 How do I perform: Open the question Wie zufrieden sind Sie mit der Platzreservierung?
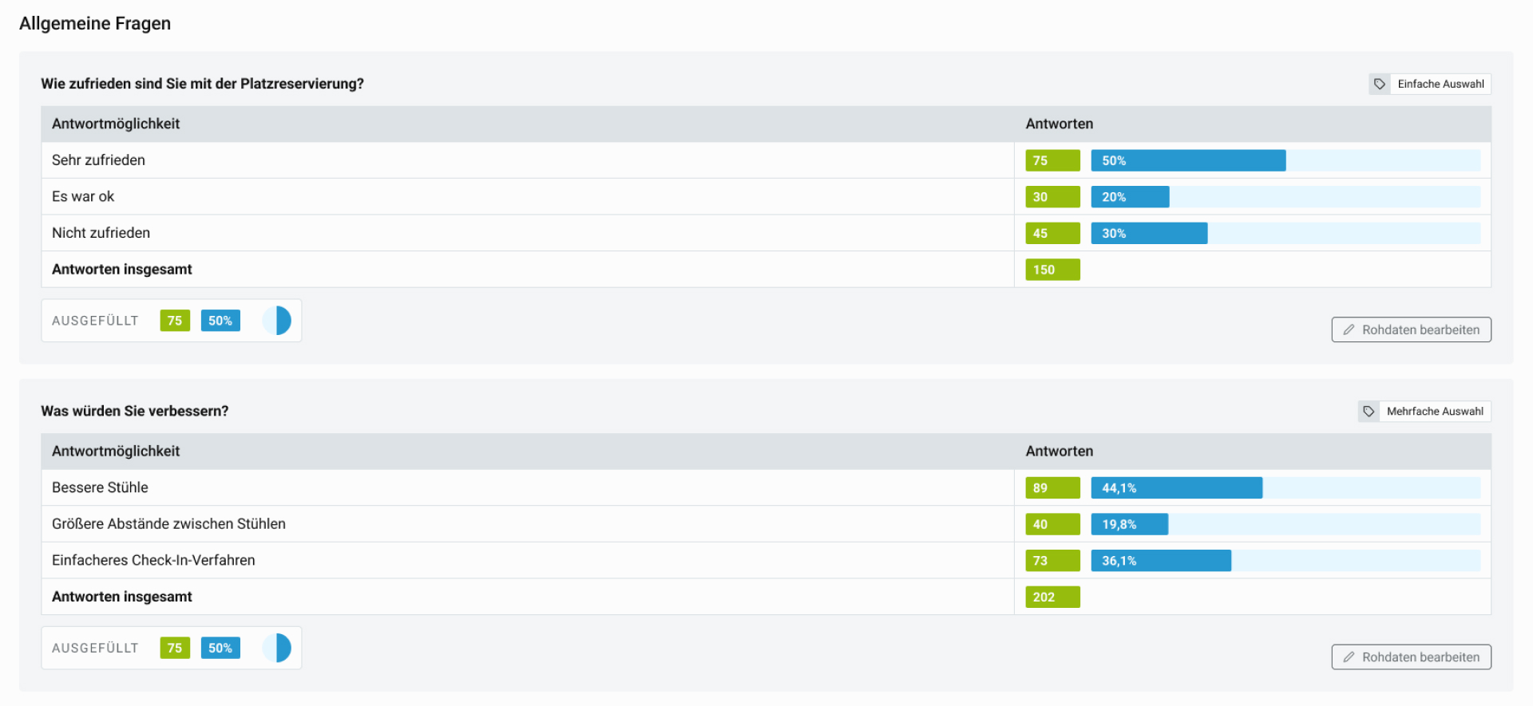tap(202, 84)
